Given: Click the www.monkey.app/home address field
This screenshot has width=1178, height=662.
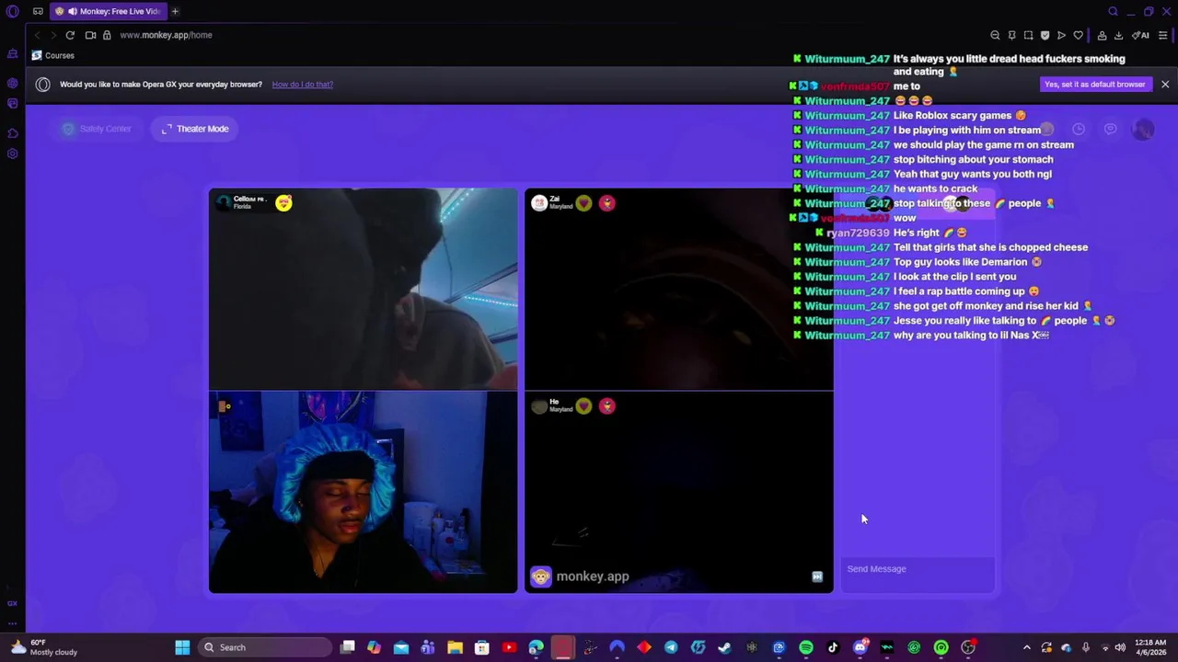Looking at the screenshot, I should 166,35.
